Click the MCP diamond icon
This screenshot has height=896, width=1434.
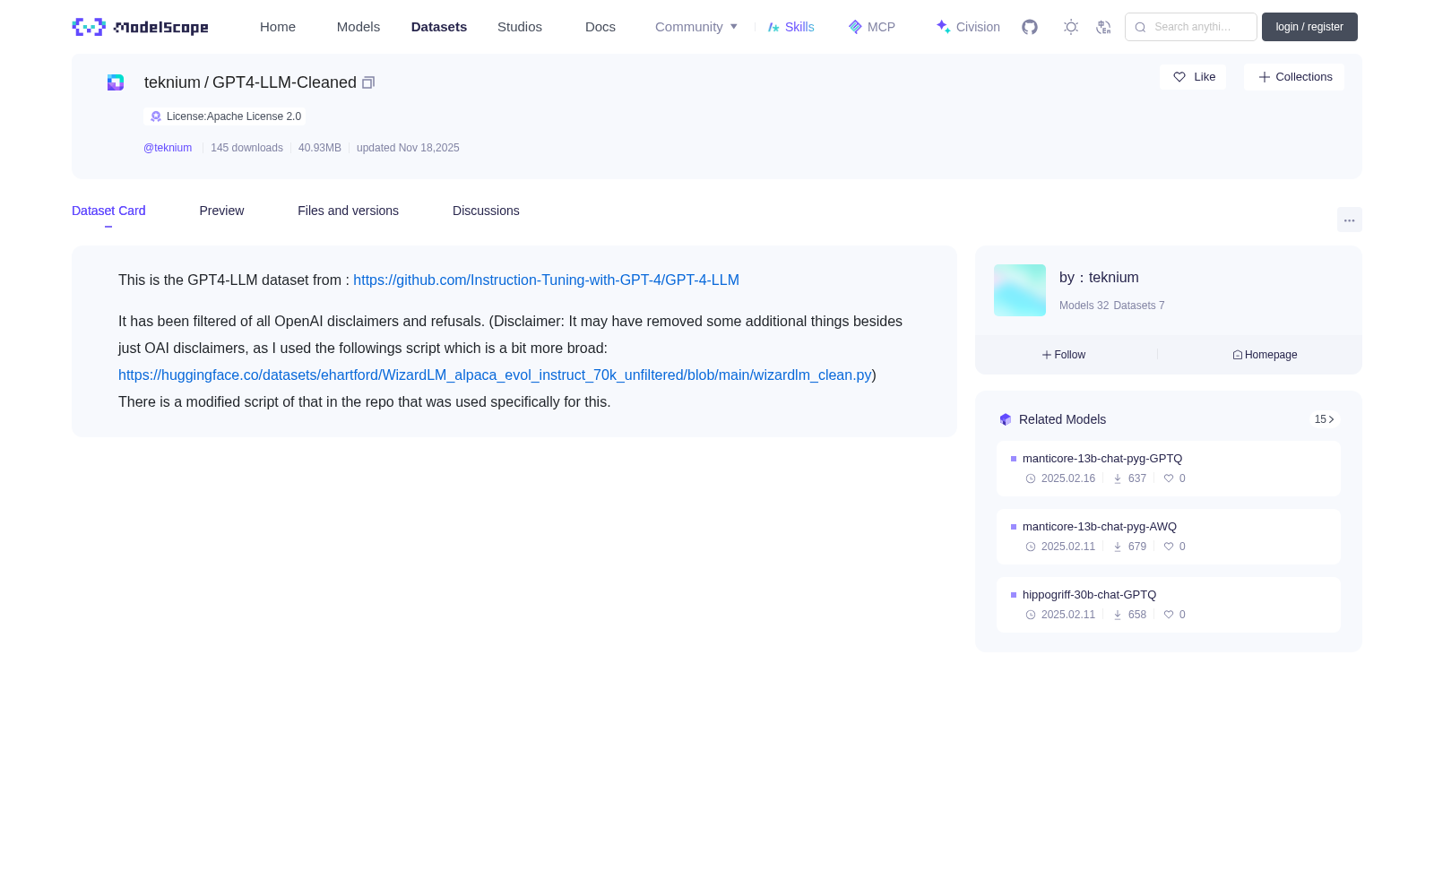[855, 27]
